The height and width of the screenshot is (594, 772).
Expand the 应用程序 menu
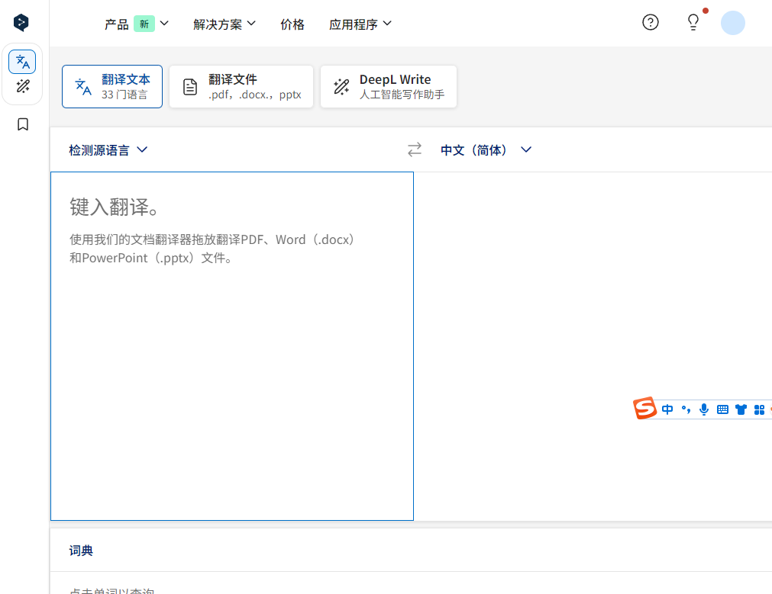(x=360, y=24)
